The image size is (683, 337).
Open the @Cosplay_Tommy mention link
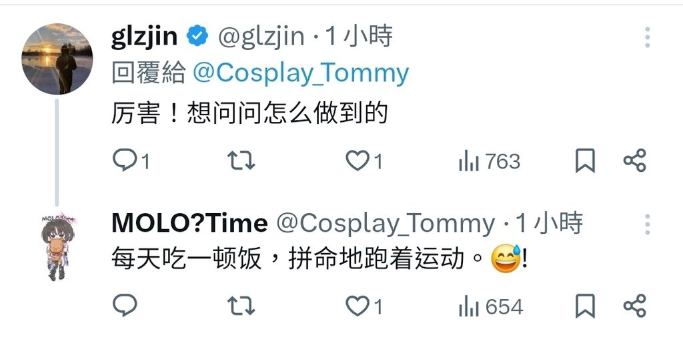301,73
